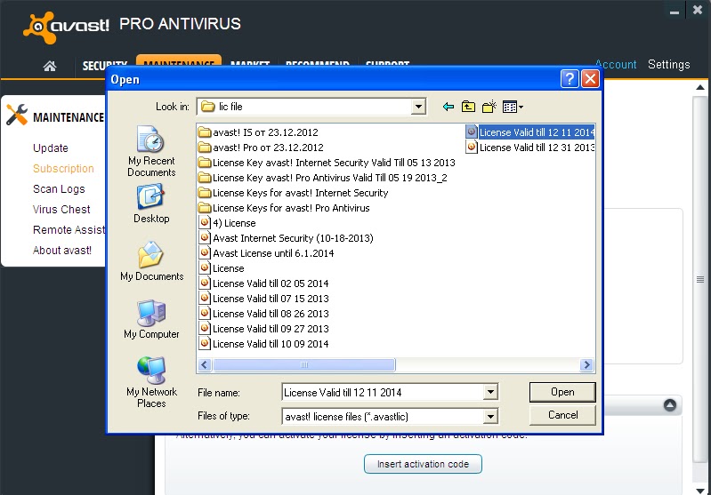Switch to the Market tab
The image size is (711, 495).
coord(250,62)
